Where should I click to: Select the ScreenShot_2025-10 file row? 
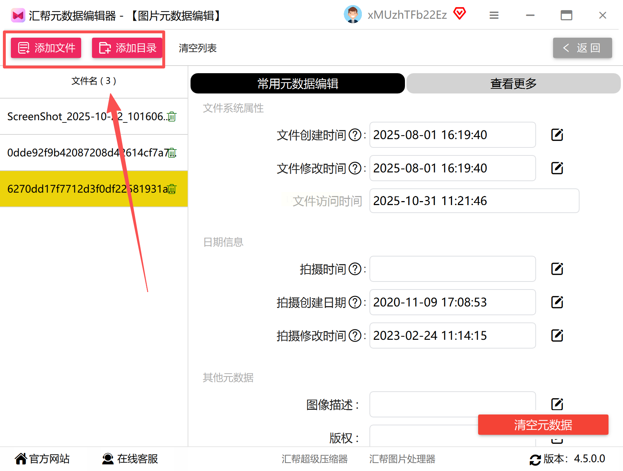coord(94,117)
